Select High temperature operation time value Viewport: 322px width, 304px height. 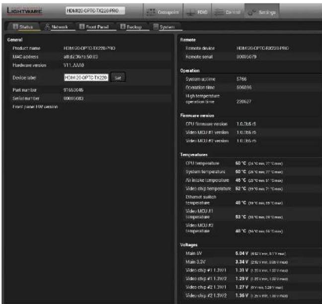(x=244, y=101)
